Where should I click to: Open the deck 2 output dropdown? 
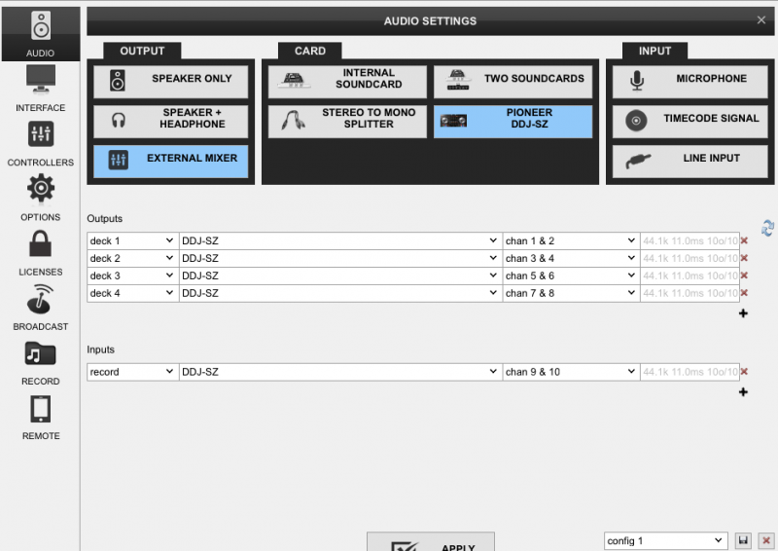pos(132,258)
